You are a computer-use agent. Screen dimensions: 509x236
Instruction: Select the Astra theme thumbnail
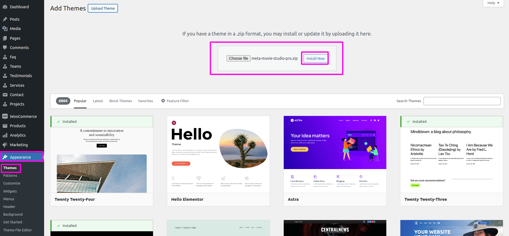pos(335,154)
